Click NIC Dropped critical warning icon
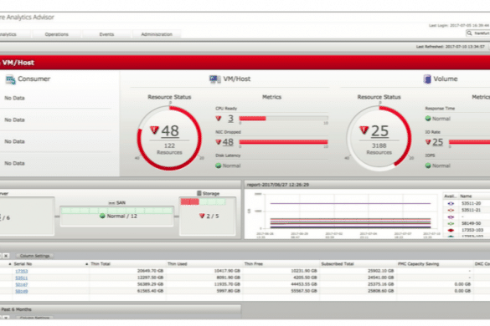This screenshot has width=490, height=326. click(219, 142)
